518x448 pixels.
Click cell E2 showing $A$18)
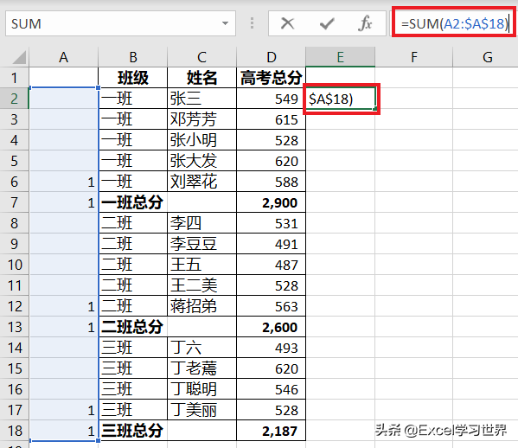340,99
